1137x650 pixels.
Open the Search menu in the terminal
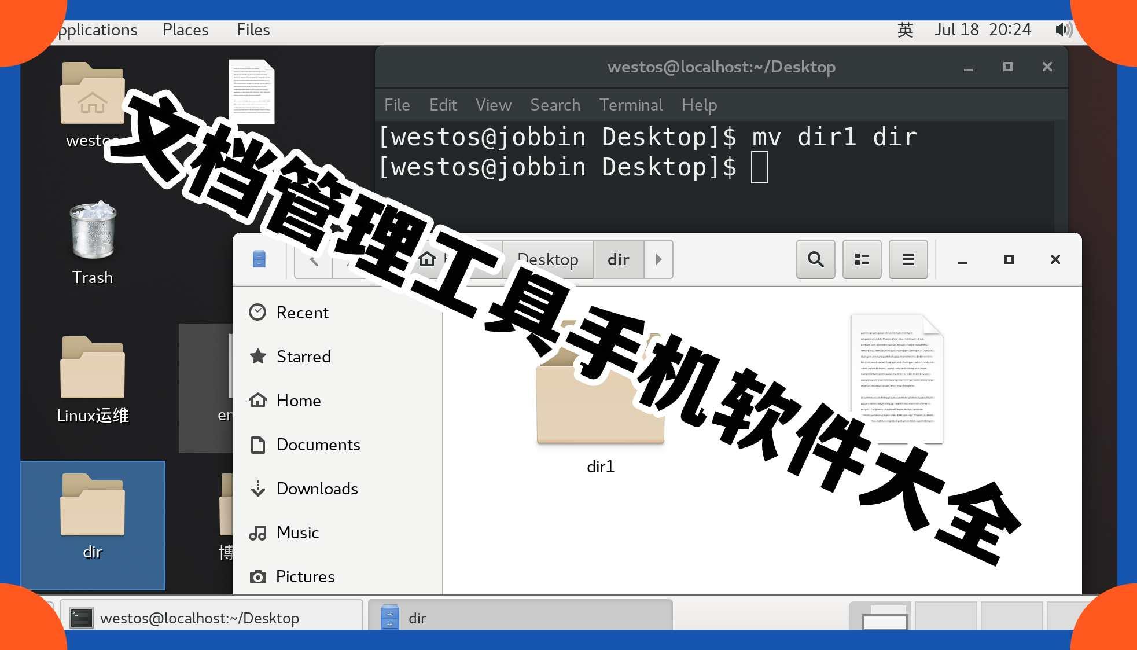(x=554, y=105)
